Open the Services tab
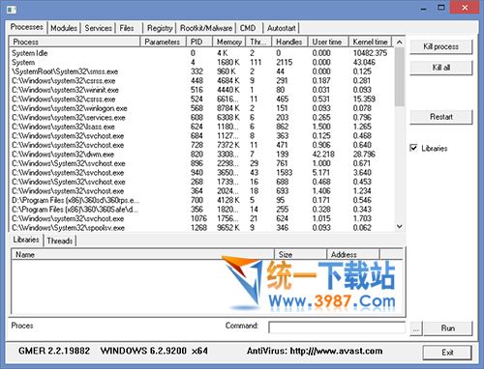484x369 pixels. [98, 28]
